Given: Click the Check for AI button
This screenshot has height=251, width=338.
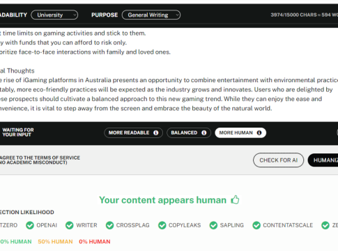Looking at the screenshot, I should [278, 160].
